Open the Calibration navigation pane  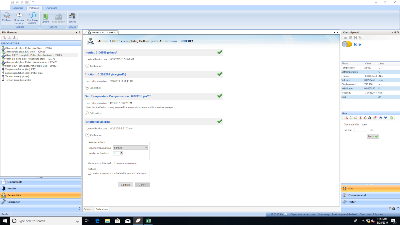point(41,202)
